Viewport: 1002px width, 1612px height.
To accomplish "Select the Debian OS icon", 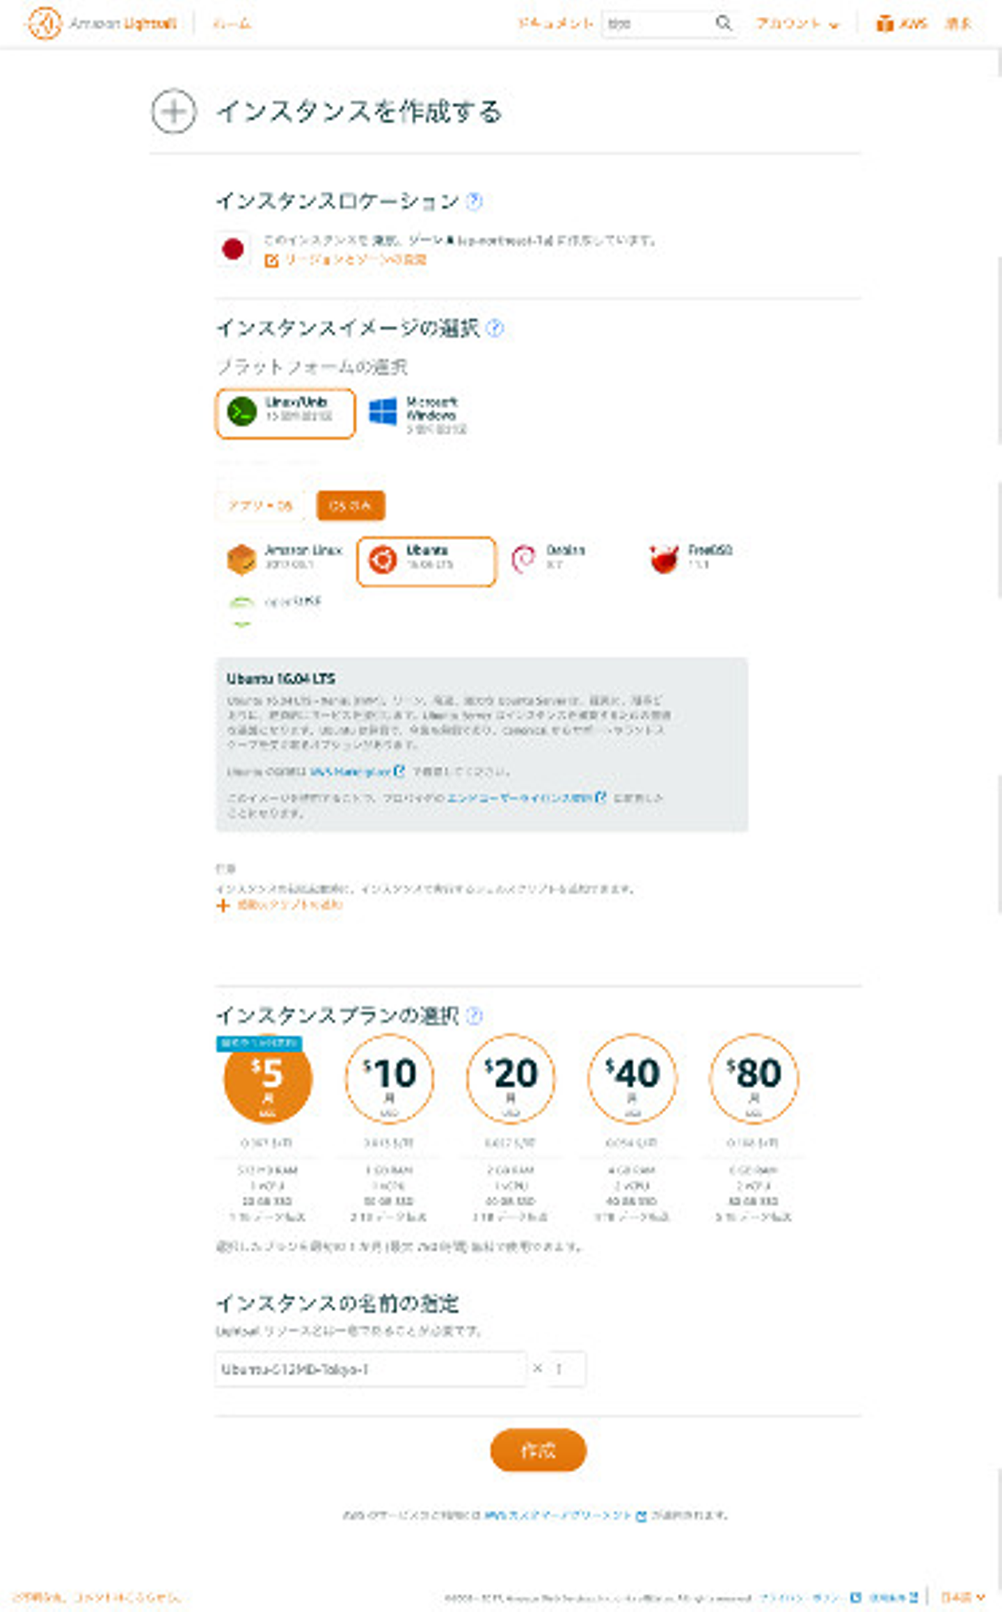I will 523,559.
